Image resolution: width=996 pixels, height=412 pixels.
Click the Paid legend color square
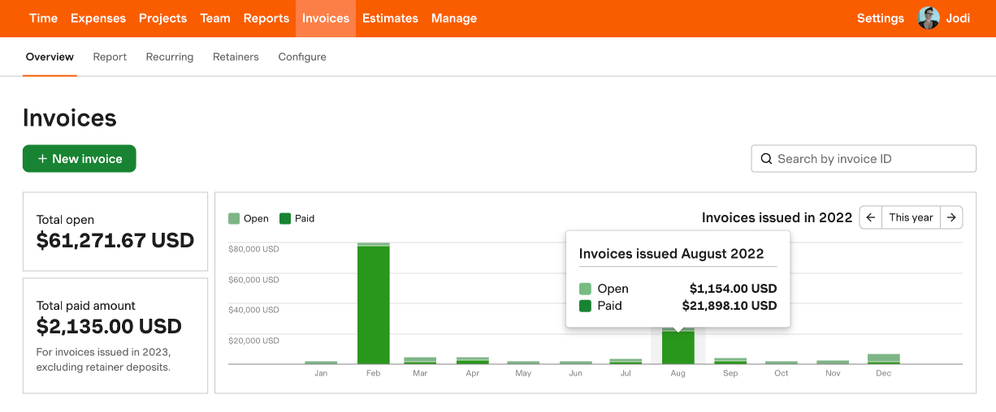point(285,218)
